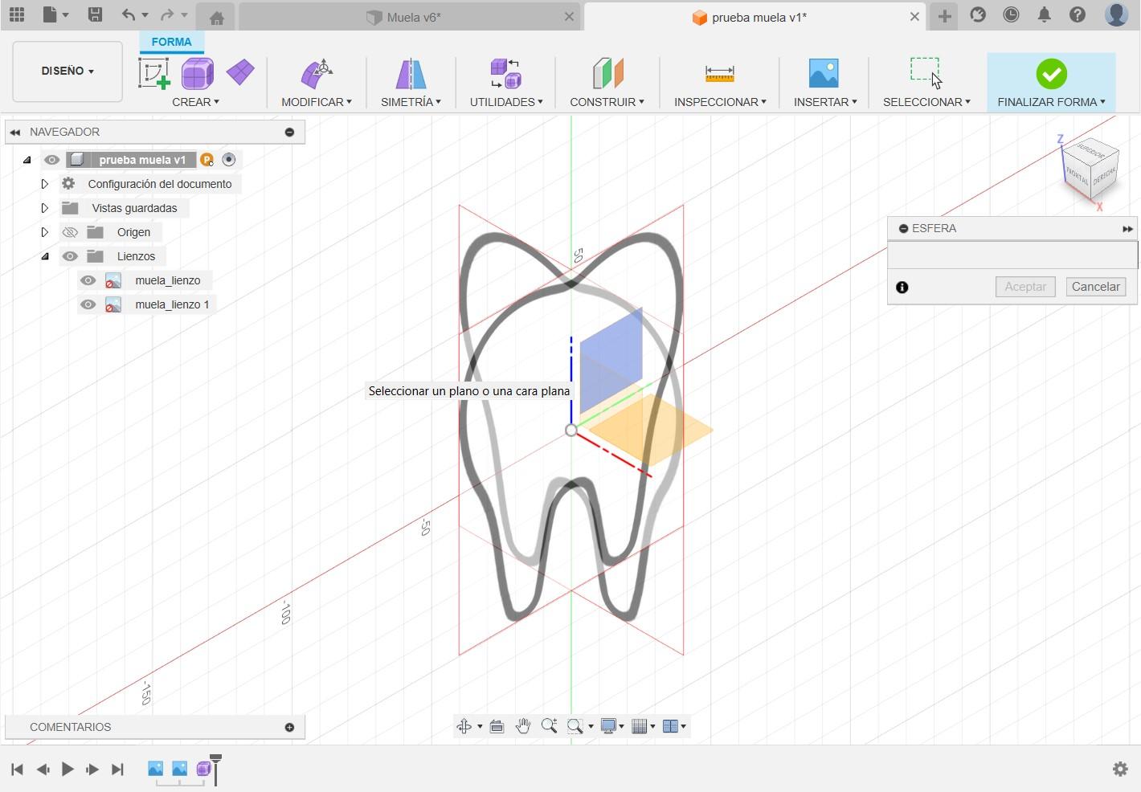Click the Insert image icon
The width and height of the screenshot is (1141, 792).
click(x=824, y=73)
